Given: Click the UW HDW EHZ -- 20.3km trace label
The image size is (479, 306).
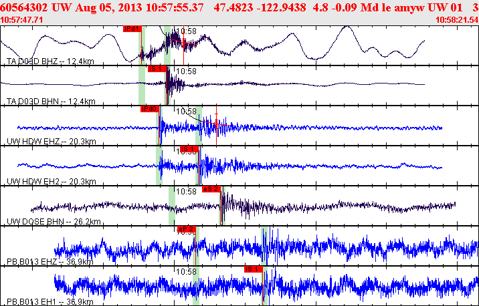Looking at the screenshot, I should tap(52, 141).
